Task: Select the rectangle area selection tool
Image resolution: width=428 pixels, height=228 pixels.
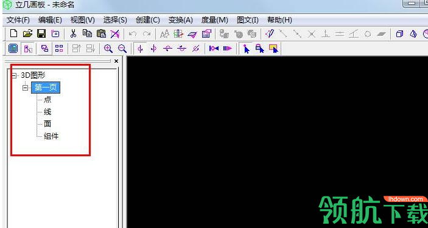Action: [274, 49]
